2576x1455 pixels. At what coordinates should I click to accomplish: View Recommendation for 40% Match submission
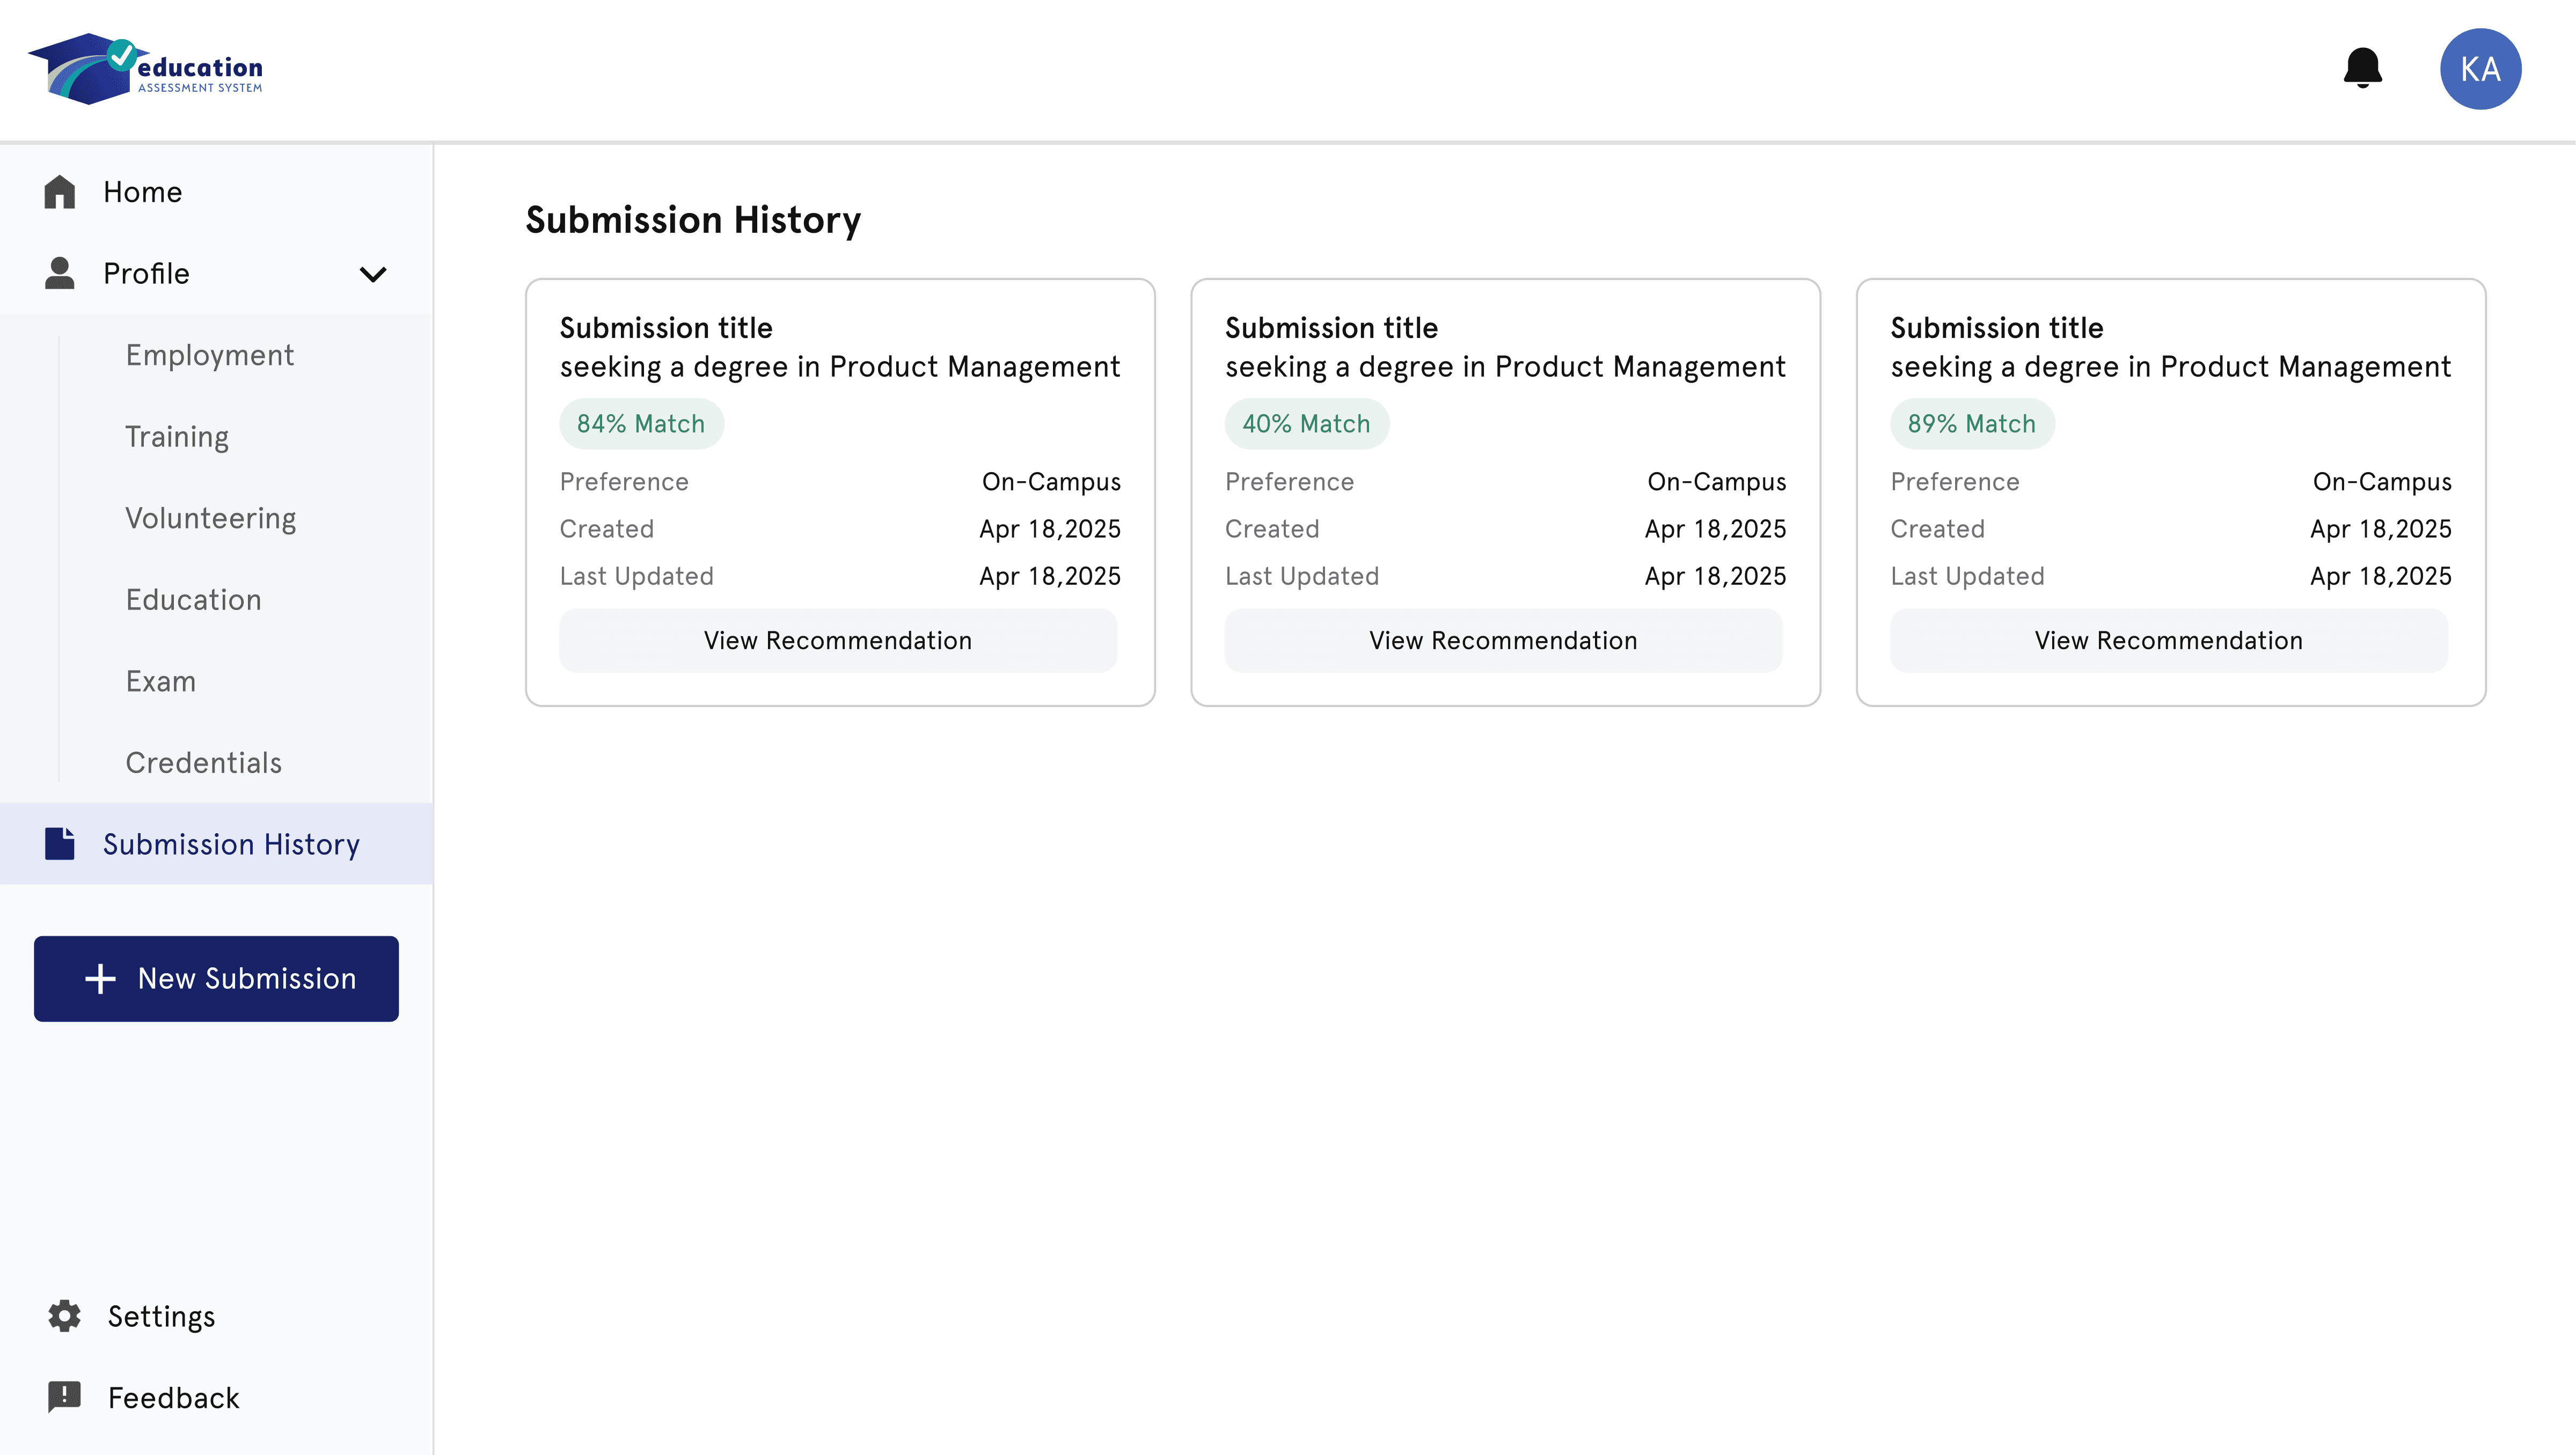[1502, 641]
